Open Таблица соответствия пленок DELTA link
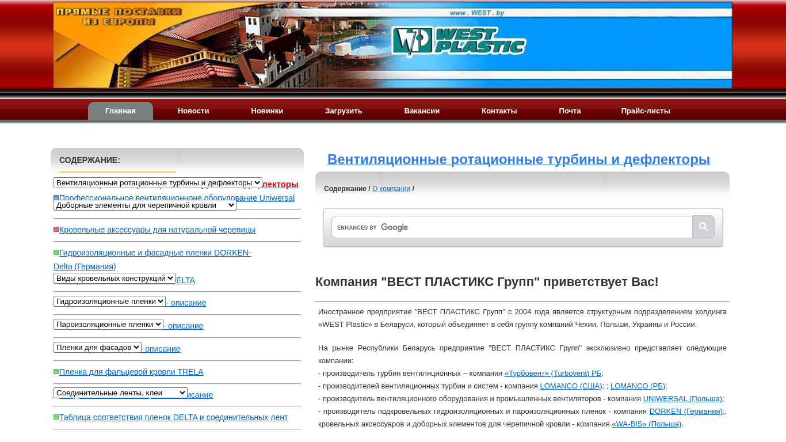Image resolution: width=786 pixels, height=442 pixels. tap(173, 417)
